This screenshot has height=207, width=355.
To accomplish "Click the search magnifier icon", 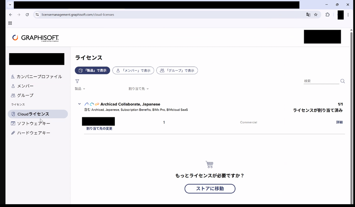I will point(343,81).
